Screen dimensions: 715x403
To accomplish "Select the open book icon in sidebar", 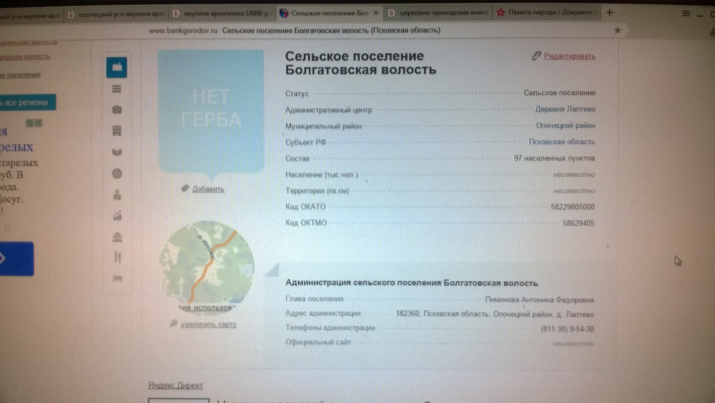I will [117, 152].
